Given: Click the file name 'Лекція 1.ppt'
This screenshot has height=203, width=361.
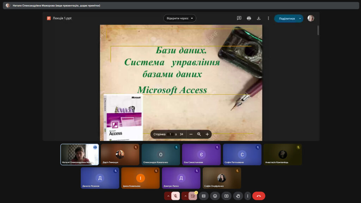Looking at the screenshot, I should 62,18.
